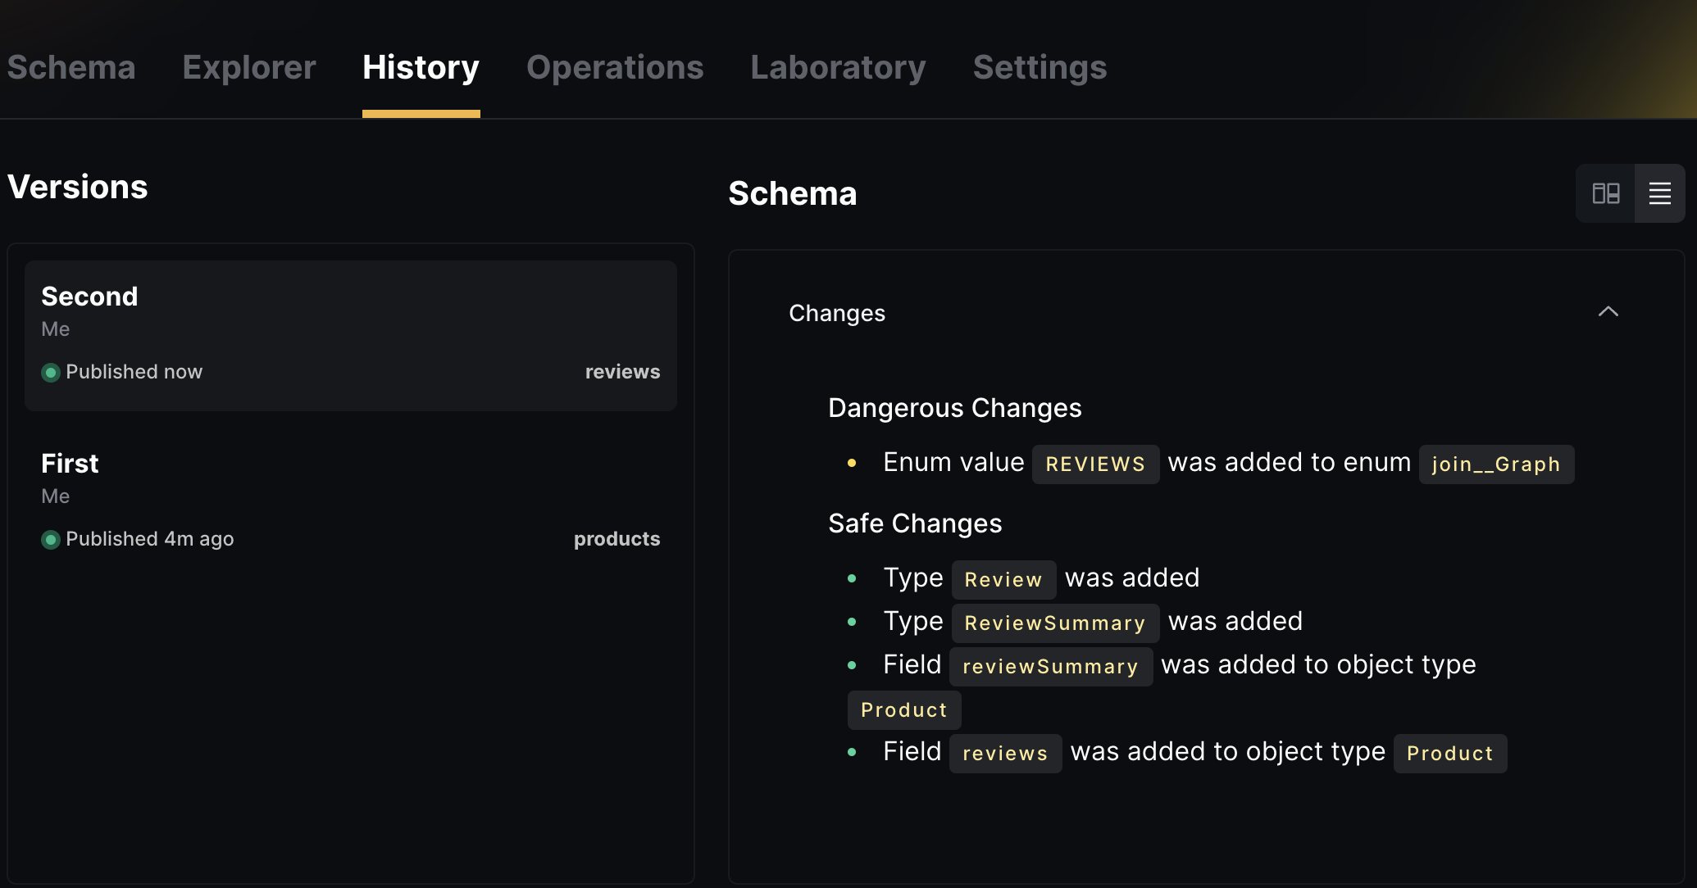Click Product tag under reviewSummary field line
This screenshot has width=1697, height=888.
coord(904,710)
